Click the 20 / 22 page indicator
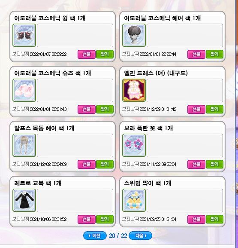Image resolution: width=238 pixels, height=248 pixels. click(x=118, y=236)
